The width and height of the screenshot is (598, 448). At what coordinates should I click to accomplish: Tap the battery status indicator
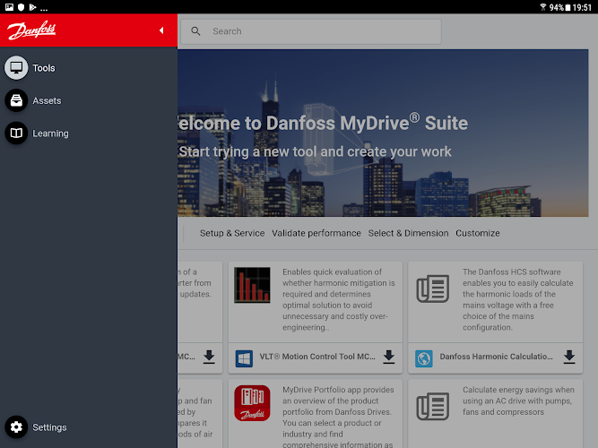pos(568,7)
